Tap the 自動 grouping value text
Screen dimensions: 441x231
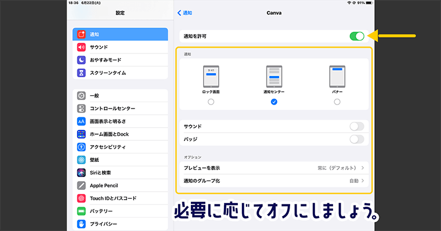tap(354, 181)
